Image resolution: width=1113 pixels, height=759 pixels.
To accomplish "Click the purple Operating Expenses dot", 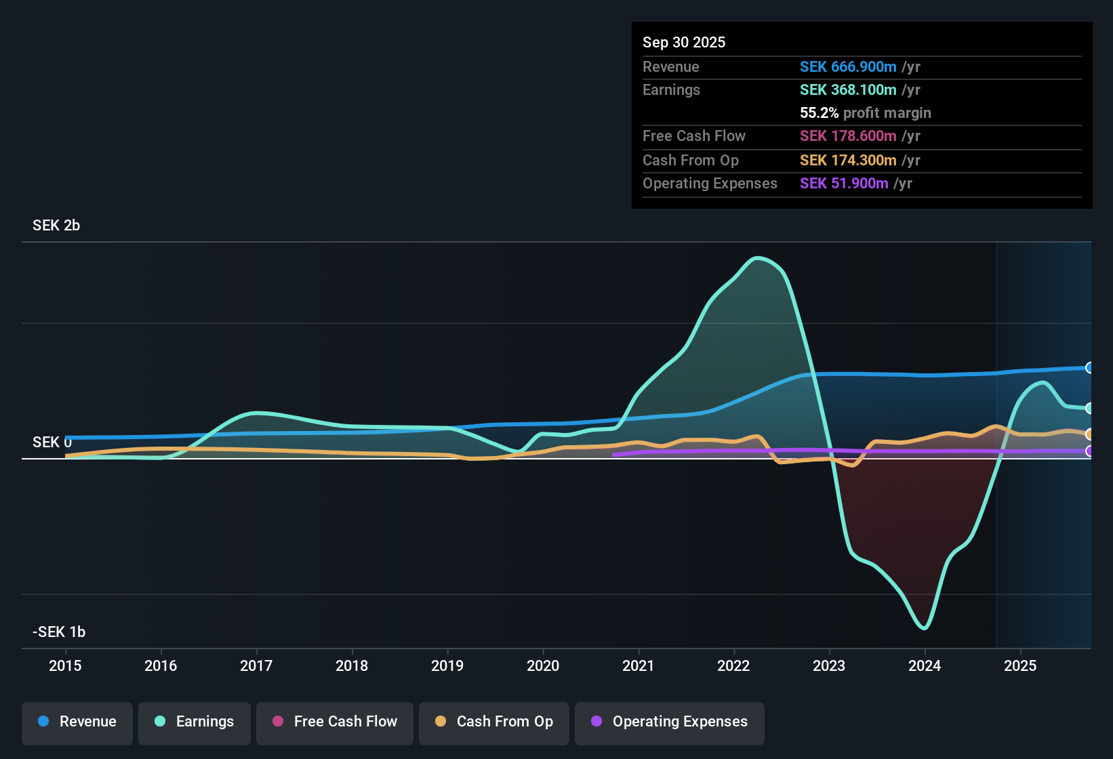I will (x=596, y=721).
